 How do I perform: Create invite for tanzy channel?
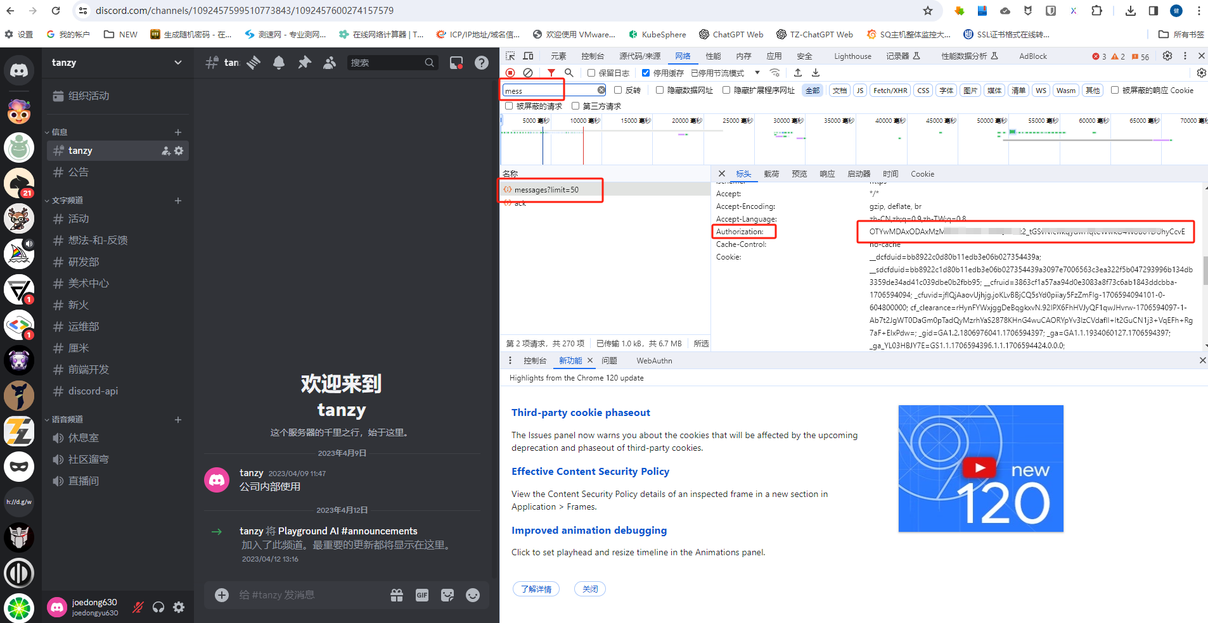[166, 151]
